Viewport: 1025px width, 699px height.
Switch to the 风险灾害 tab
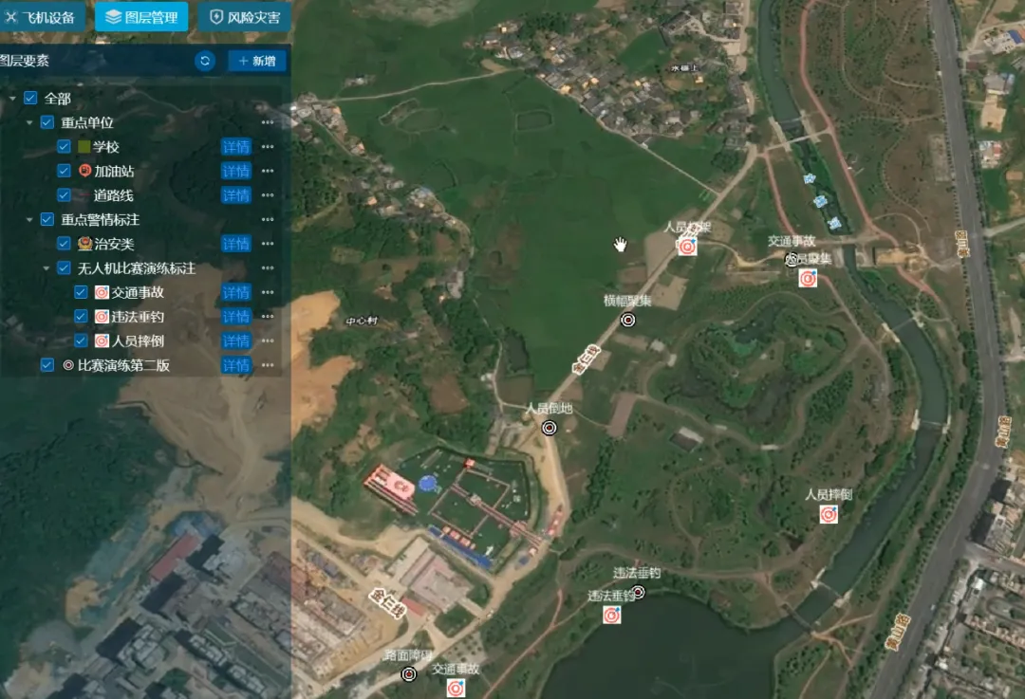(x=245, y=16)
